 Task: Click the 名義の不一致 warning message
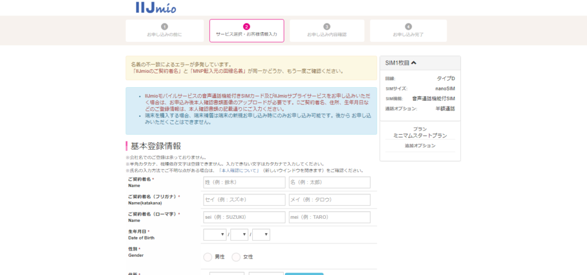pos(251,68)
